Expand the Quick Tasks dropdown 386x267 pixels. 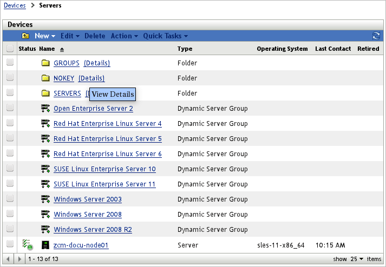[x=165, y=36]
